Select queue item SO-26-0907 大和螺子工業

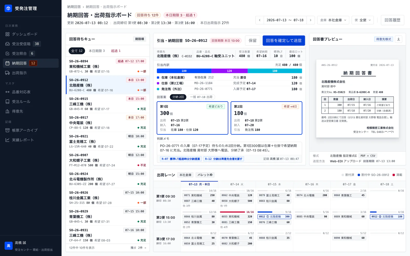click(108, 160)
